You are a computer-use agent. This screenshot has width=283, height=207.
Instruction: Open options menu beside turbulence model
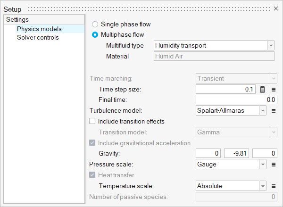click(x=273, y=111)
